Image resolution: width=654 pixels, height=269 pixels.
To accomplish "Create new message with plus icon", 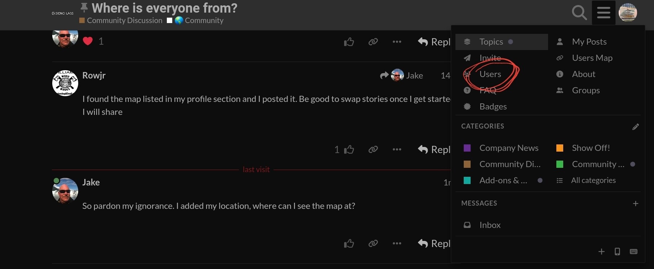I will [635, 203].
